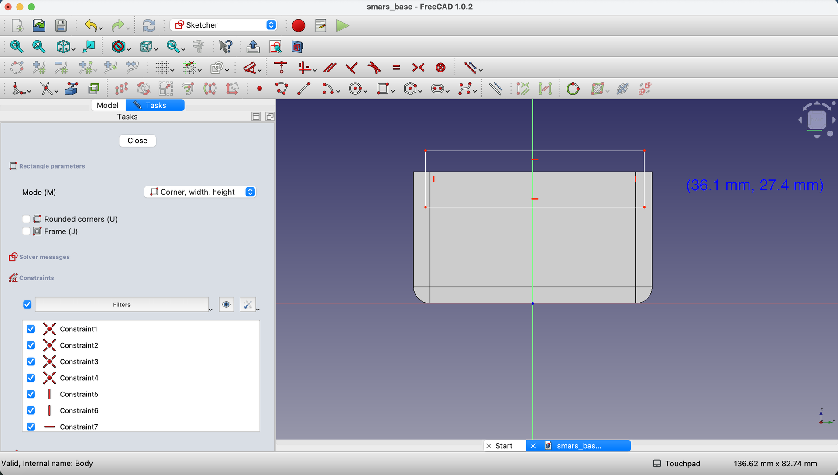Screen dimensions: 838x475
Task: Click the What's This help icon
Action: [226, 46]
